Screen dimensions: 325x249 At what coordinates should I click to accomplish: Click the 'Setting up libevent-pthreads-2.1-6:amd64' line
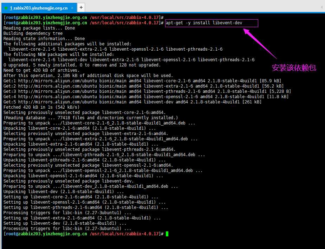[x=86, y=207]
